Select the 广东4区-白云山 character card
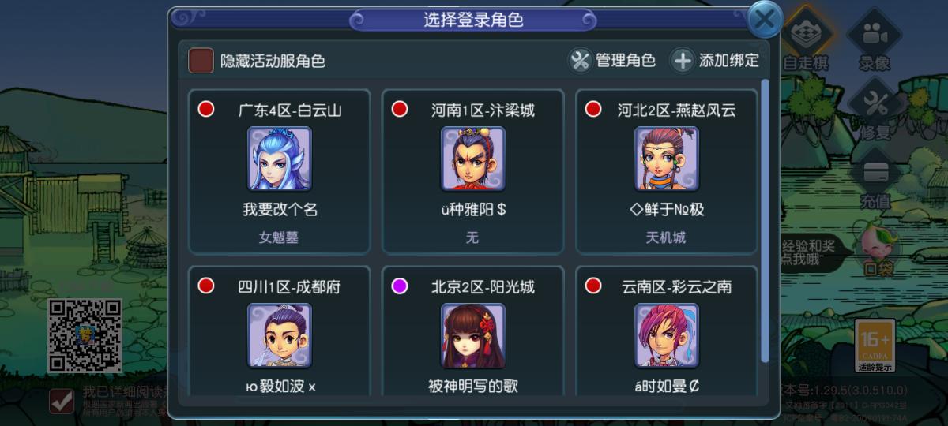This screenshot has height=426, width=948. pos(280,171)
